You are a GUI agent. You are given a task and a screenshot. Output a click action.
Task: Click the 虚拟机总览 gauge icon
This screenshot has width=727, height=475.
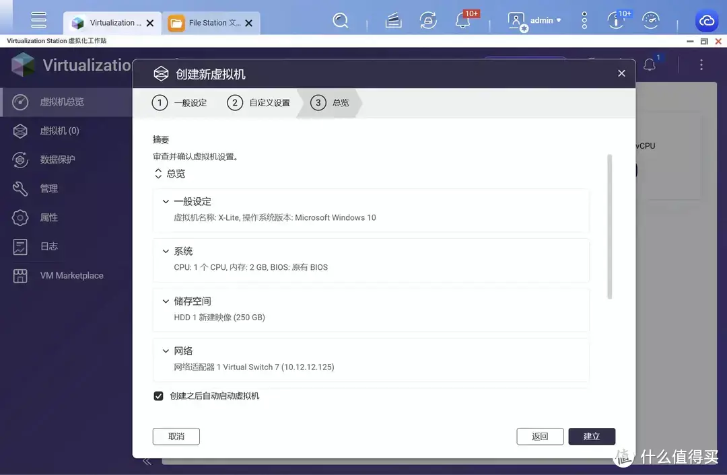point(20,102)
